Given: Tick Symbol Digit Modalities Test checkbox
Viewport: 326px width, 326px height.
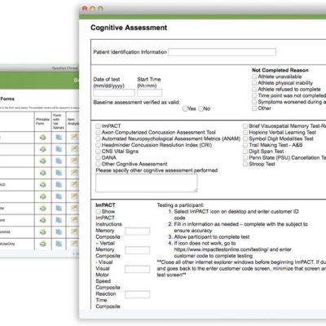Looking at the screenshot, I should 245,139.
